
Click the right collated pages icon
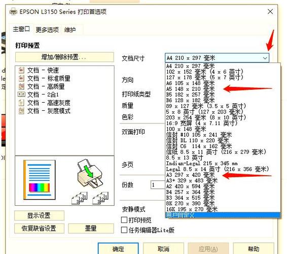100,198
